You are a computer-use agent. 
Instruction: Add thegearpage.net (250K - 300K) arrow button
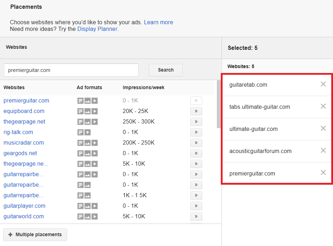pyautogui.click(x=196, y=122)
